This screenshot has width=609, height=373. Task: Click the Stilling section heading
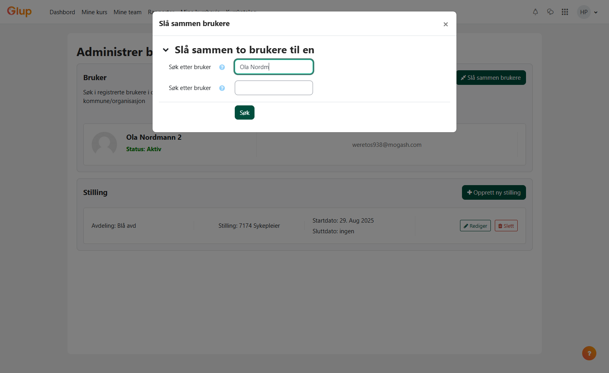pyautogui.click(x=95, y=192)
